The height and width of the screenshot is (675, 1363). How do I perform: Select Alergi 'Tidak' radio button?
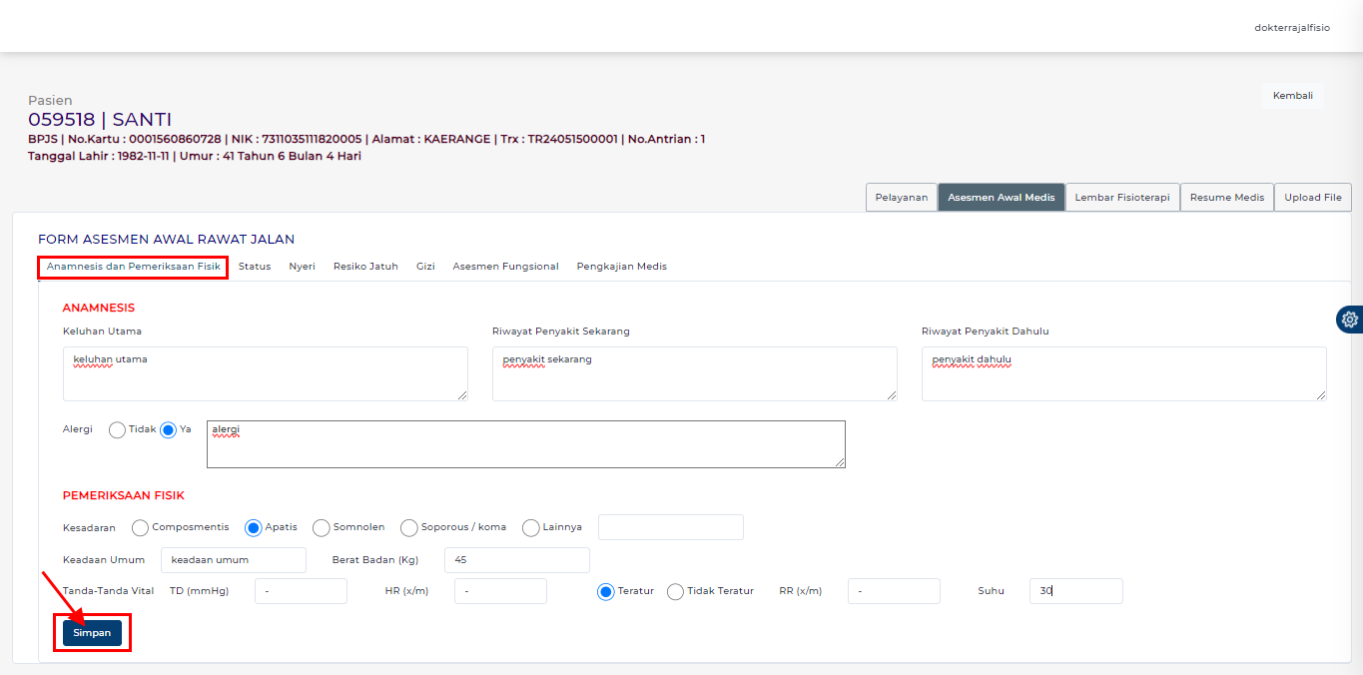118,430
